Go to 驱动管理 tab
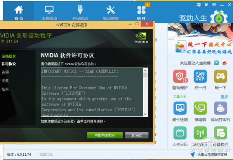 [x=111, y=12]
